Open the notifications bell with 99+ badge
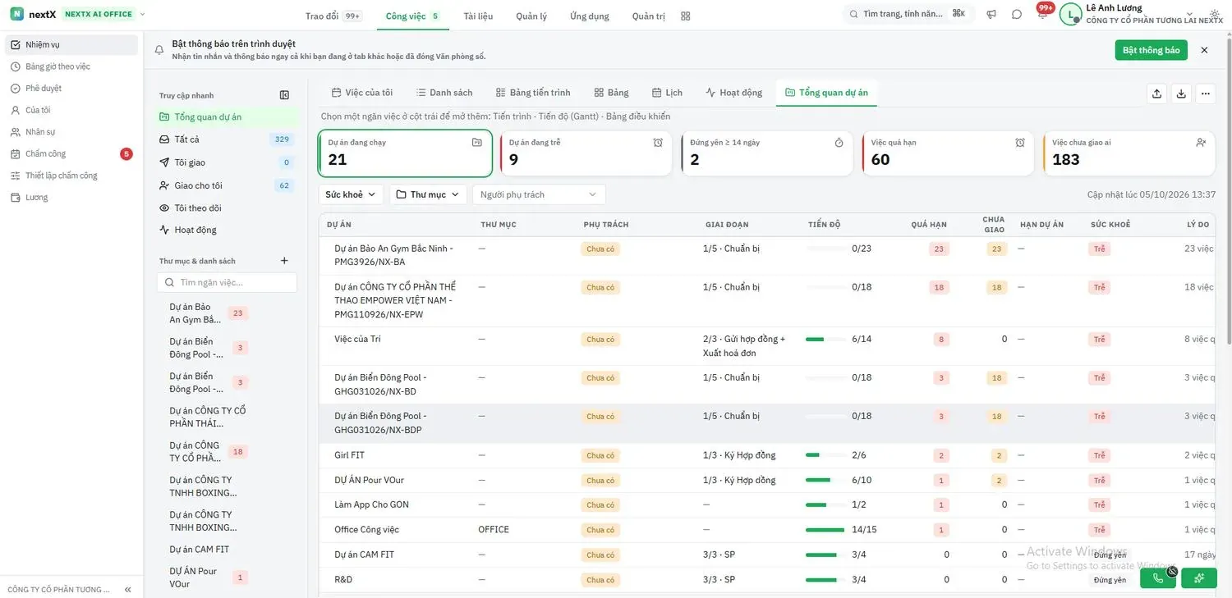Image resolution: width=1232 pixels, height=598 pixels. coord(1042,14)
